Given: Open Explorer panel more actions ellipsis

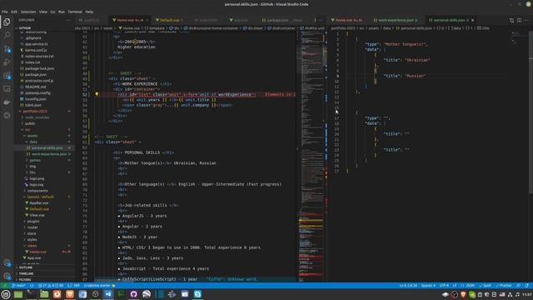Looking at the screenshot, I should click(68, 20).
